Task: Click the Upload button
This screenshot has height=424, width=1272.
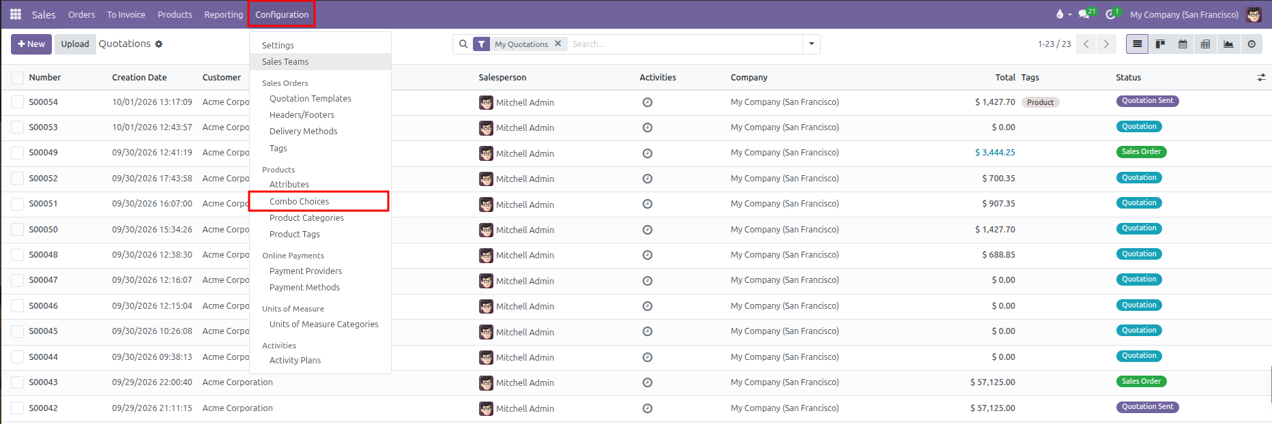Action: (75, 44)
